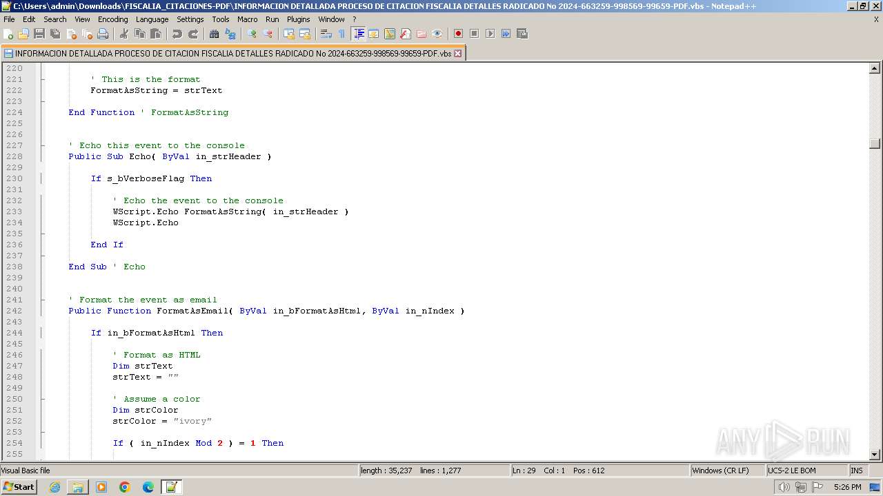Click the Visual Basic file status field

point(179,471)
